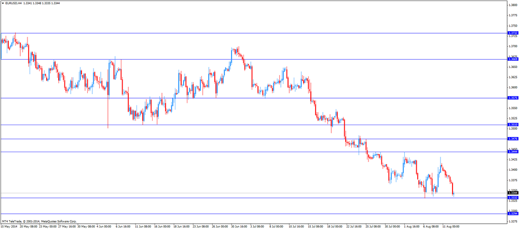Click the 18 Jun 16:00 time label
Viewport: 519px width, 229px height.
(182, 227)
